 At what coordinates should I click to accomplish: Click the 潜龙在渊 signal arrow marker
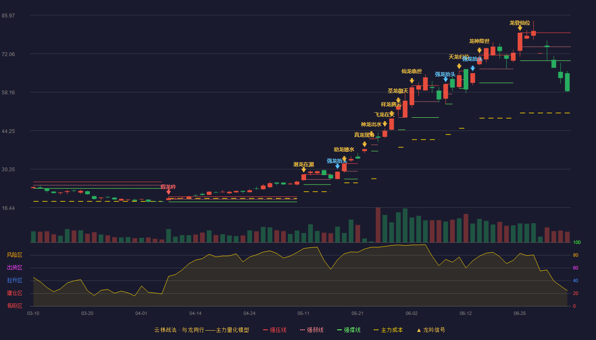(x=304, y=170)
